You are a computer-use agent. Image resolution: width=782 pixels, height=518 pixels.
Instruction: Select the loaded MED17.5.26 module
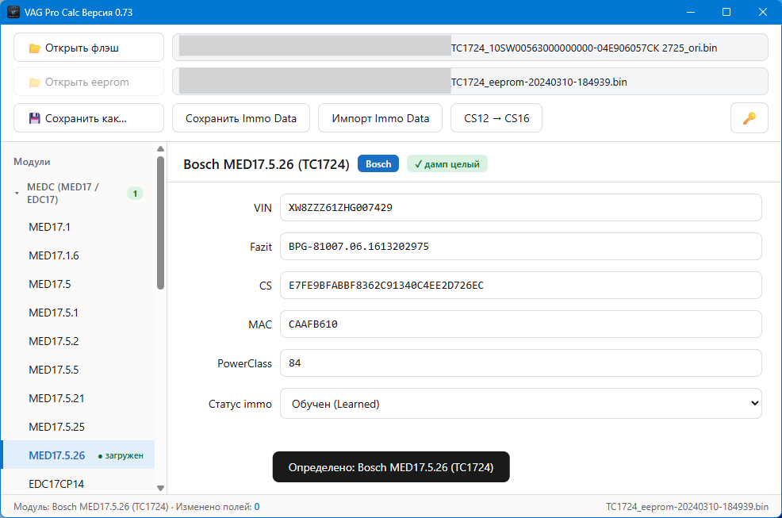[x=78, y=455]
